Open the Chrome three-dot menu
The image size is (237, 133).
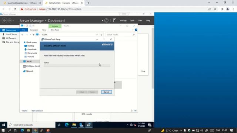(233, 9)
